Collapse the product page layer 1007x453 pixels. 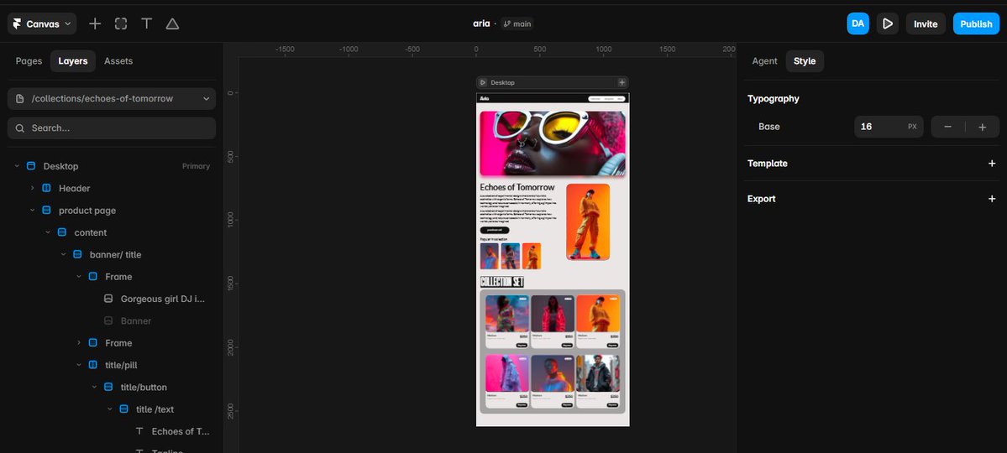coord(32,211)
